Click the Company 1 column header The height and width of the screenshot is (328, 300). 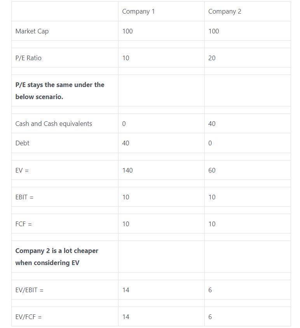138,12
